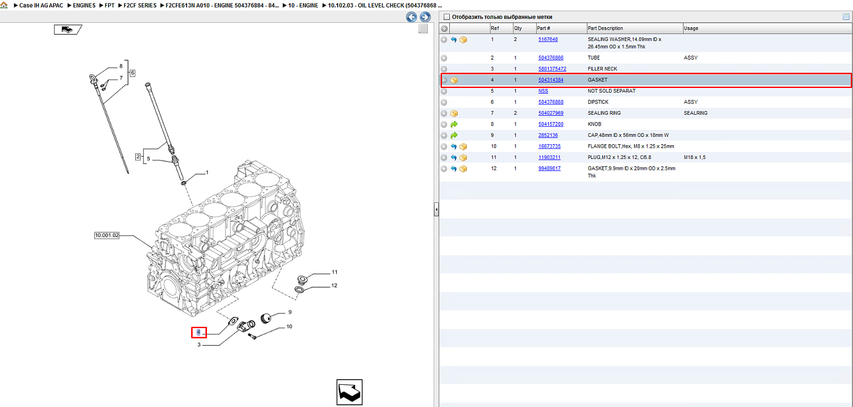Click the plus icon for SEALING WASHER row
Screen dimensions: 853x407
click(x=444, y=40)
